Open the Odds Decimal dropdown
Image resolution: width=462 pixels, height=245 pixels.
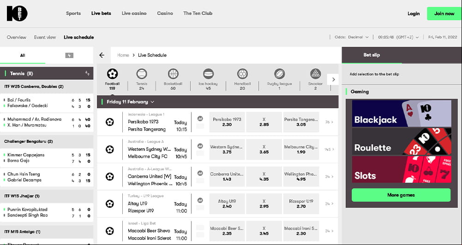pyautogui.click(x=352, y=37)
